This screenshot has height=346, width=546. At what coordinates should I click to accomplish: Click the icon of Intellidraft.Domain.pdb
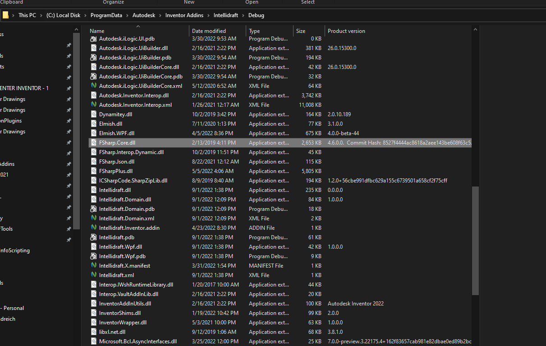coord(94,209)
